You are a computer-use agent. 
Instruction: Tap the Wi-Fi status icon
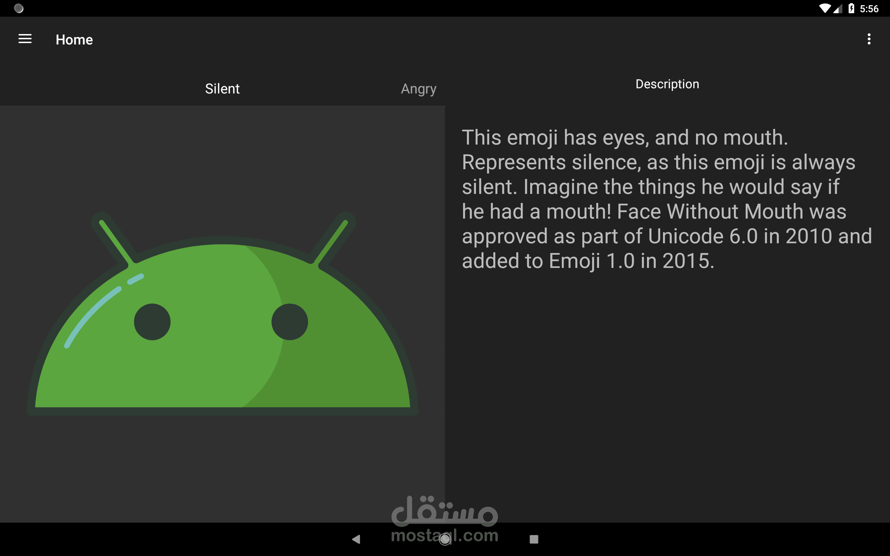point(825,8)
